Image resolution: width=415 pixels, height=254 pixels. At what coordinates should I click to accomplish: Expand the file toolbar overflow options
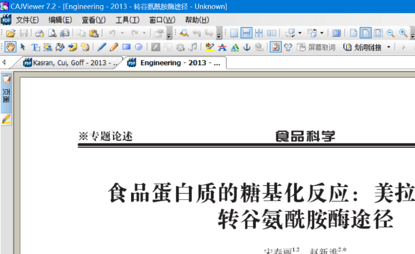click(x=169, y=34)
